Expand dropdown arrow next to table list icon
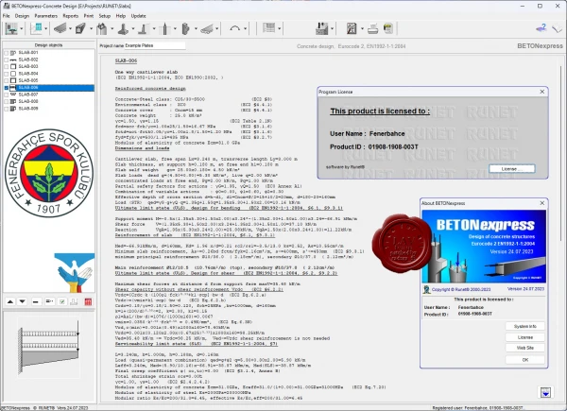Screen dimensions: 567x411 [279, 29]
